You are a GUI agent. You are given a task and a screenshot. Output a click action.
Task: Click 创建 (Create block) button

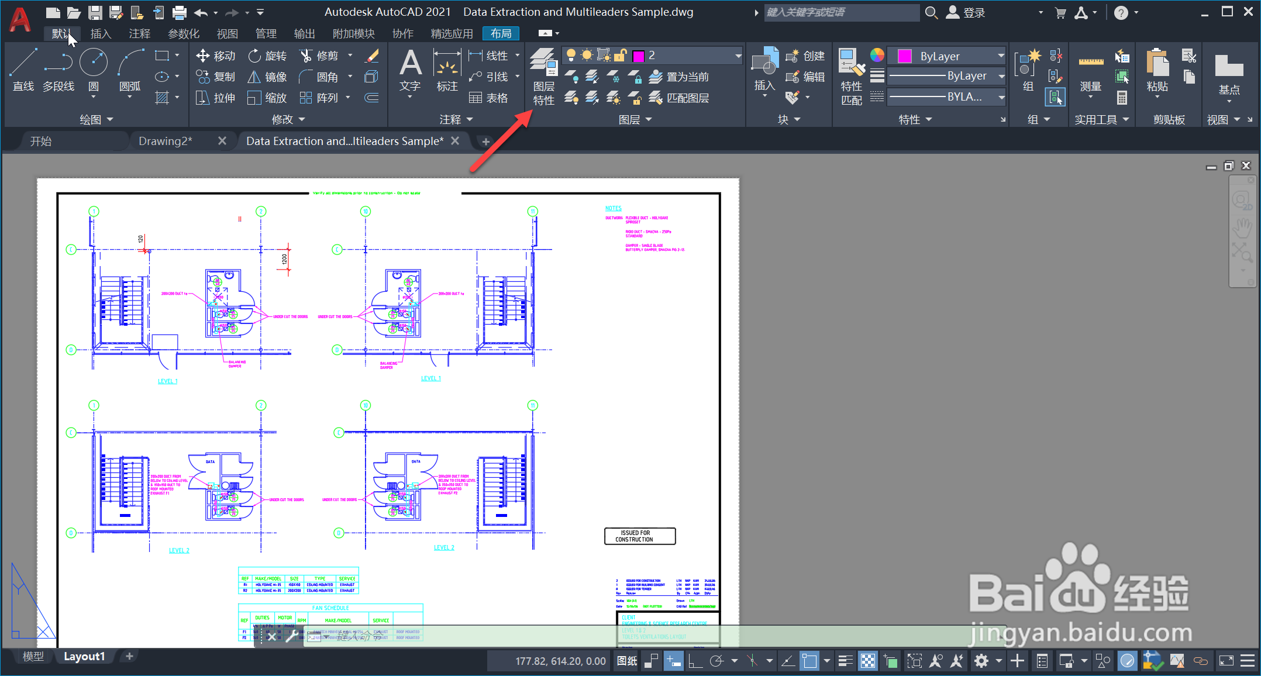tap(805, 56)
